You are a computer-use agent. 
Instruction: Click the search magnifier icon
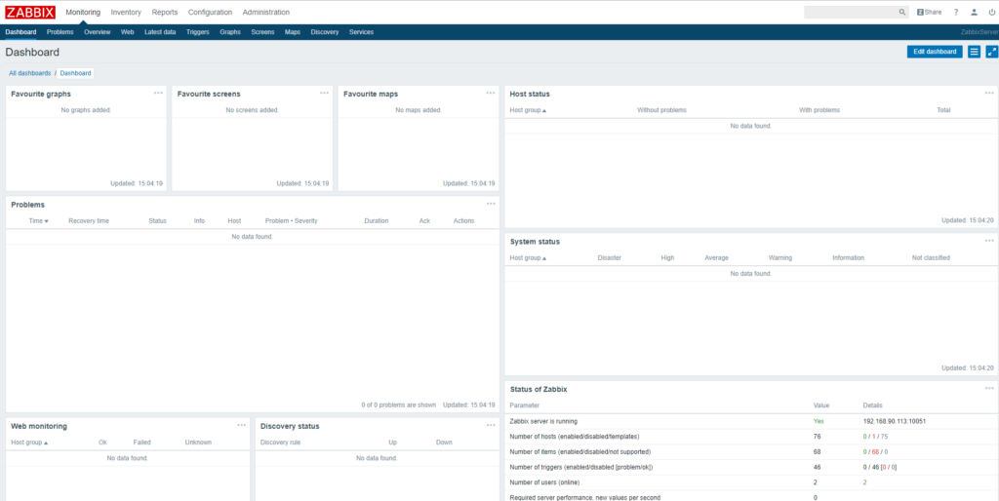pyautogui.click(x=901, y=12)
